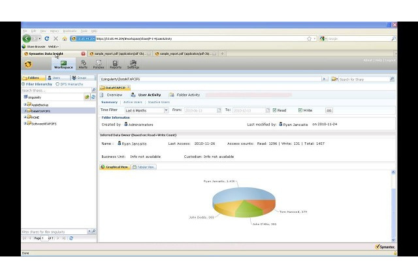Click the magnifier beside the filter shares field
The height and width of the screenshot is (278, 418).
(x=94, y=232)
